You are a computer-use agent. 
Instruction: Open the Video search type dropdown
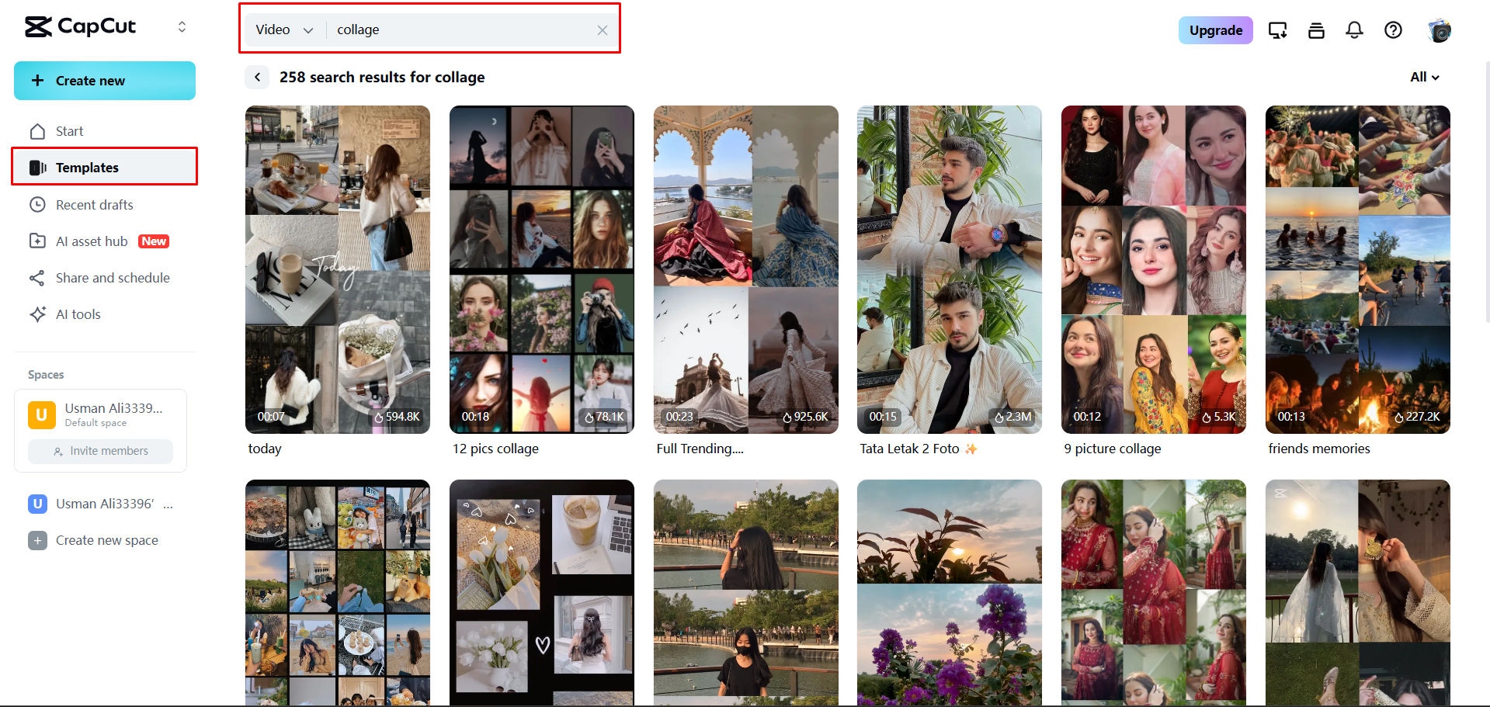[284, 29]
